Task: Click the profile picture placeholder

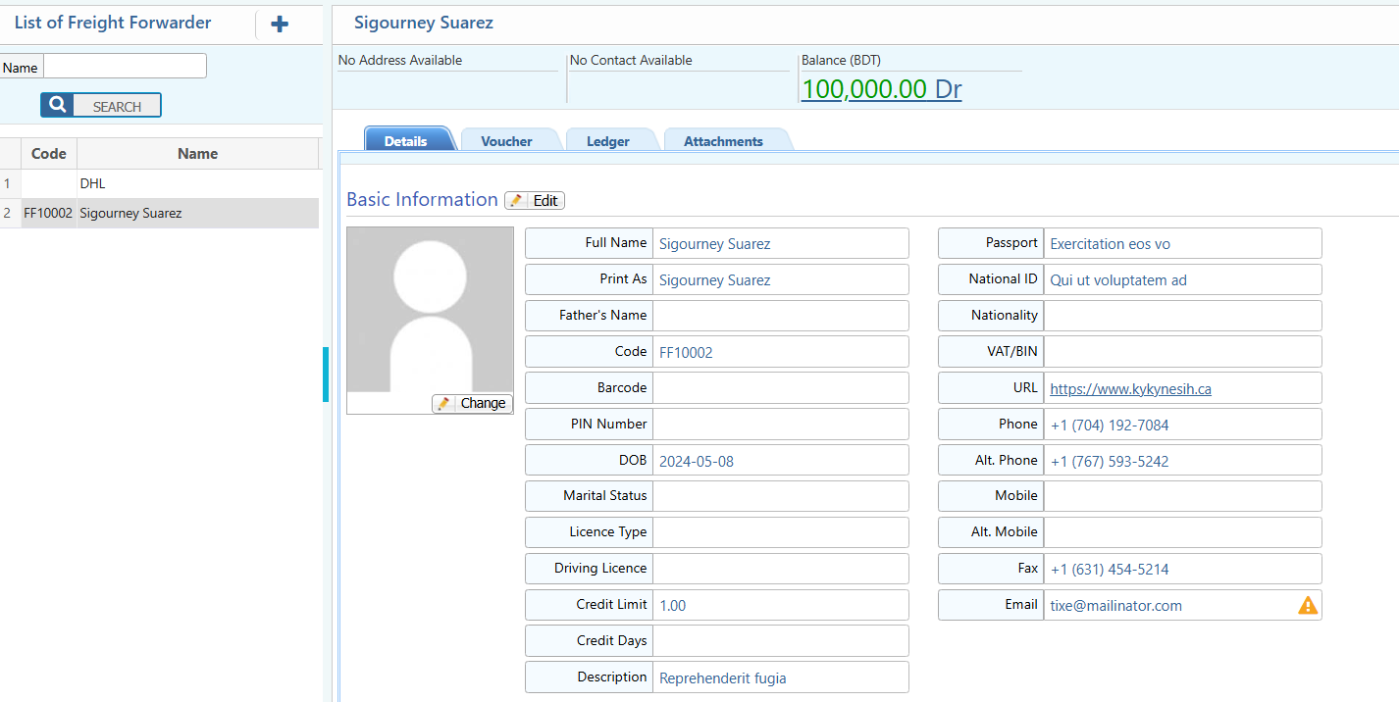Action: 430,310
